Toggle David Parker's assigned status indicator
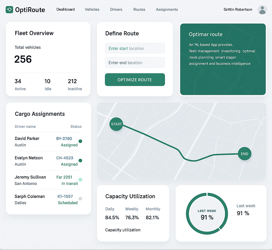Screen dimensions: 272x250 coord(80,141)
